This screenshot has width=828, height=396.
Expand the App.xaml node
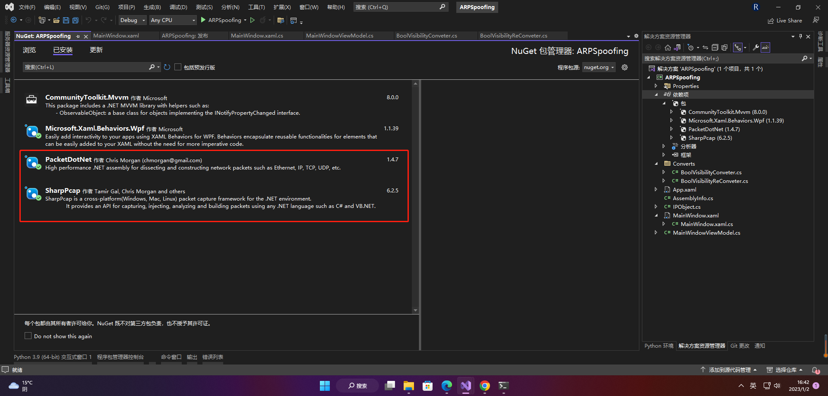(656, 190)
